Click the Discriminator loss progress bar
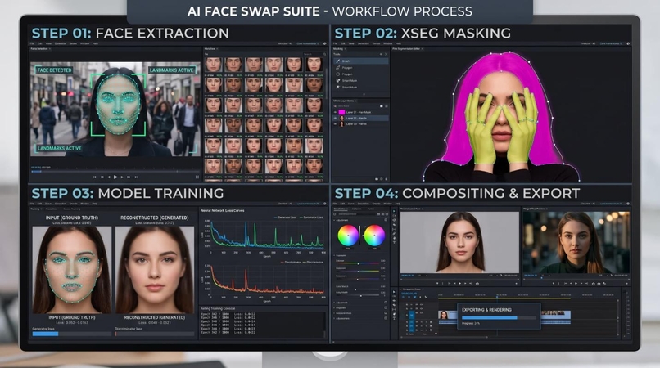The width and height of the screenshot is (660, 368). (x=155, y=334)
